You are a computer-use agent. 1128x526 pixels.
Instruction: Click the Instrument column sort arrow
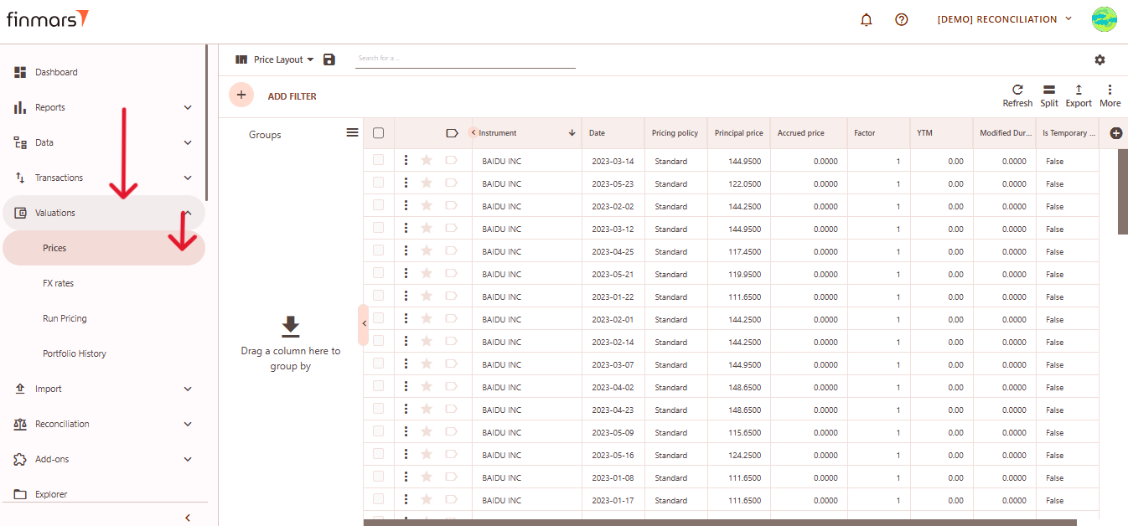[572, 133]
